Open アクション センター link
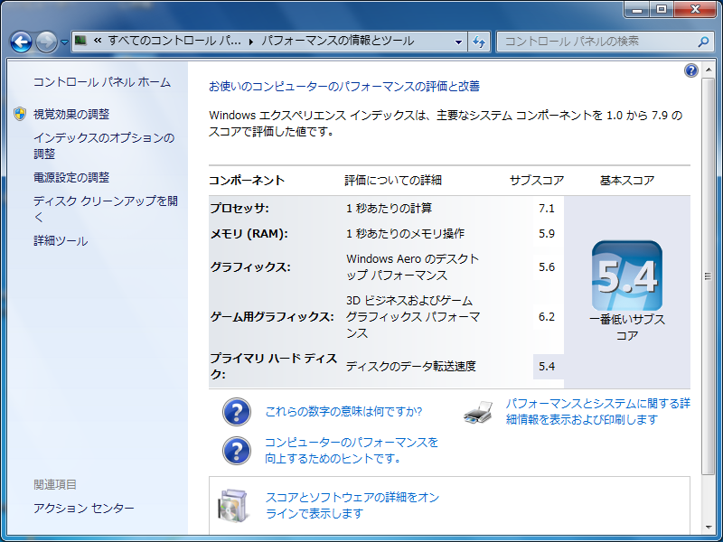 coord(84,508)
